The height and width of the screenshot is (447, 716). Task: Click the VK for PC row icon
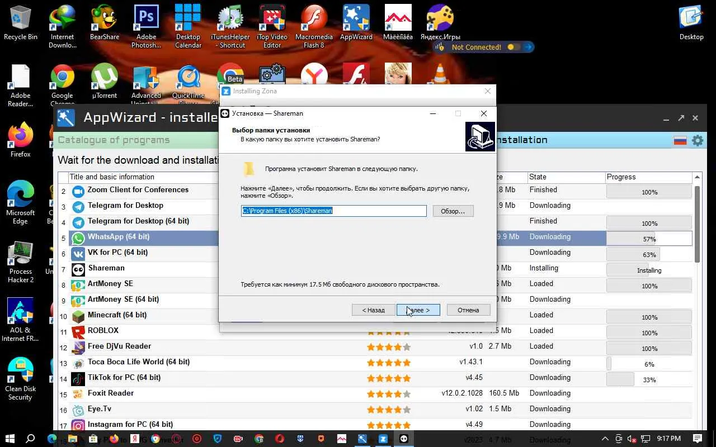click(x=78, y=254)
